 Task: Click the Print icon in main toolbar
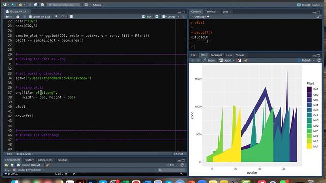[x=42, y=5]
